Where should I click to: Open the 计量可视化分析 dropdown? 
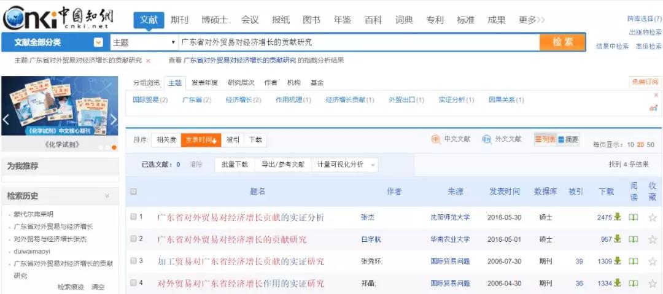tap(374, 164)
